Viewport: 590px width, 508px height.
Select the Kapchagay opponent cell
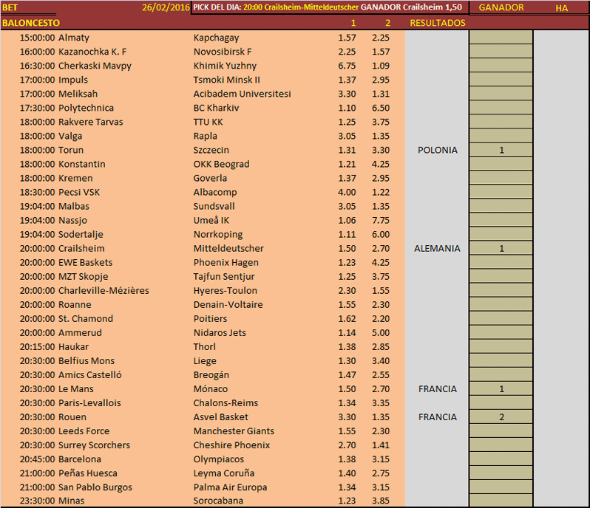pos(216,38)
